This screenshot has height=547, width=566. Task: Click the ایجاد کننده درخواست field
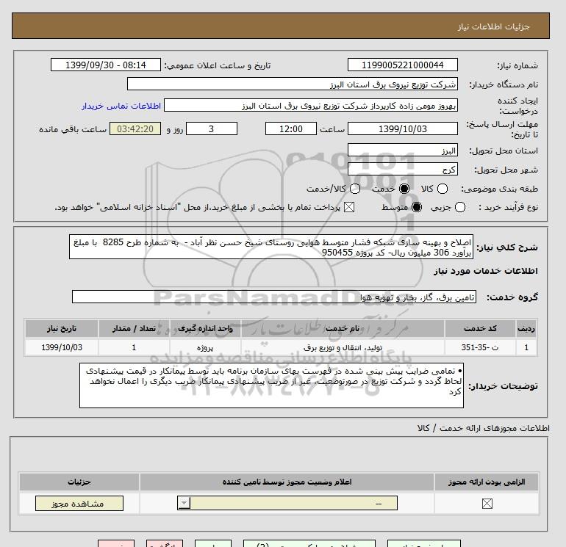coord(311,106)
